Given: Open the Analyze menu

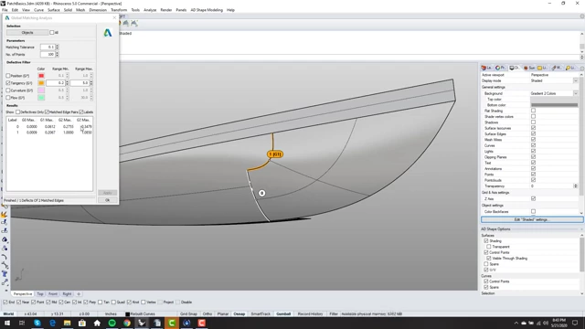Looking at the screenshot, I should pyautogui.click(x=150, y=10).
